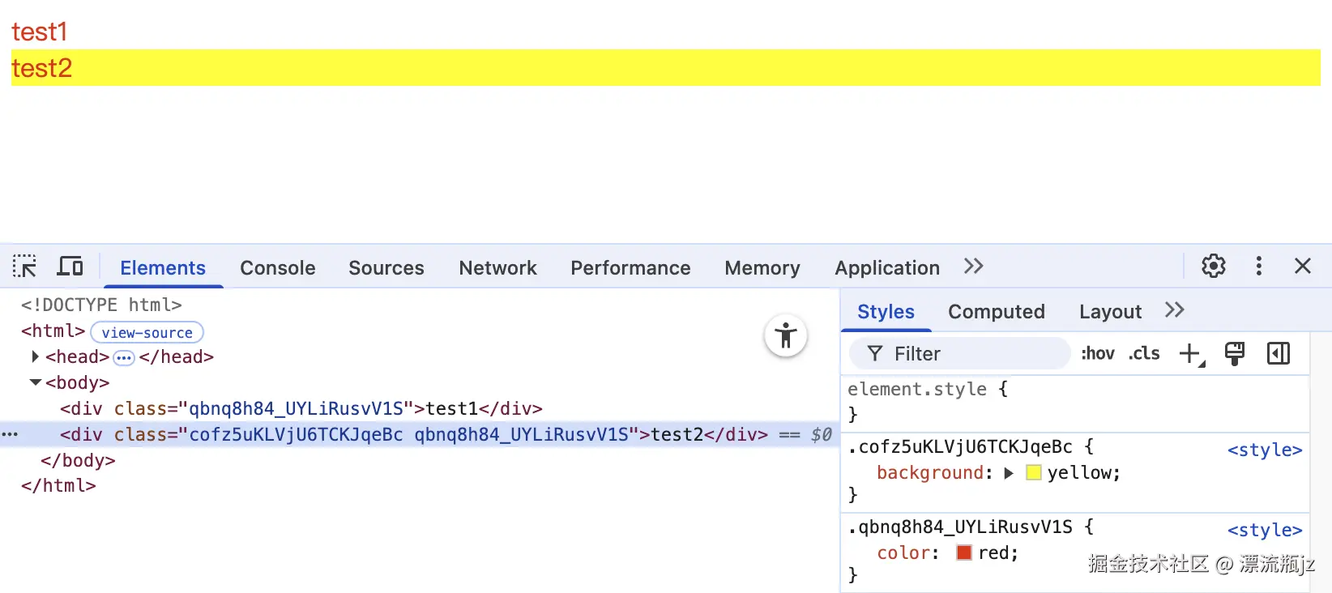
Task: Expand the background shorthand property triangle
Action: [1009, 473]
